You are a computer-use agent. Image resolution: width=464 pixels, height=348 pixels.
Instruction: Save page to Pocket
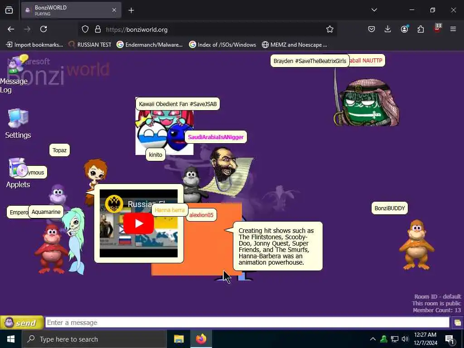coord(372,29)
